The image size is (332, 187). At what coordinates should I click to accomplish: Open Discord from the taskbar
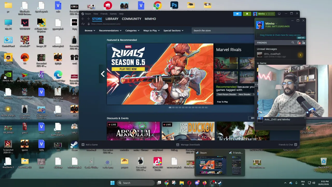coord(197,183)
